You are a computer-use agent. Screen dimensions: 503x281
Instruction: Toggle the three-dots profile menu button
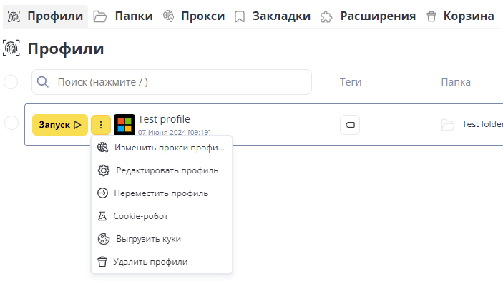(x=101, y=125)
